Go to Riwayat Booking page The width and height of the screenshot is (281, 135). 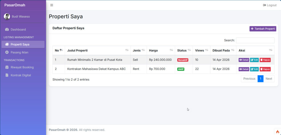[22, 67]
